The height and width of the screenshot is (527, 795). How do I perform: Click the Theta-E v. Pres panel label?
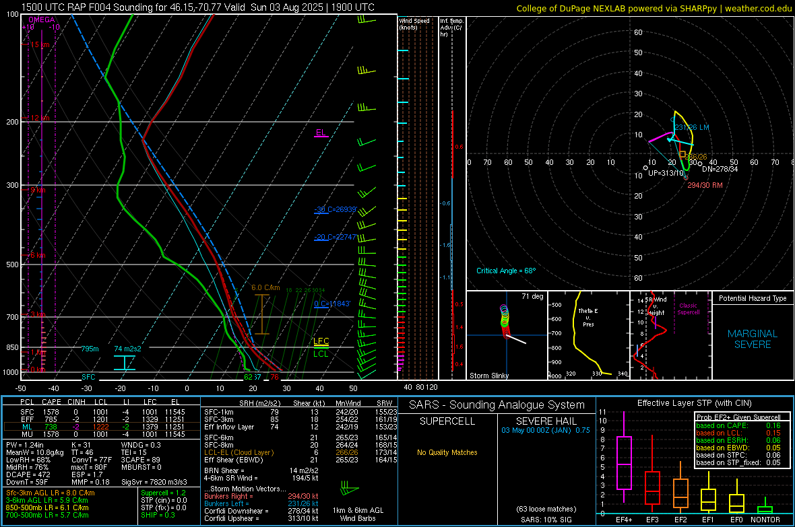(588, 317)
